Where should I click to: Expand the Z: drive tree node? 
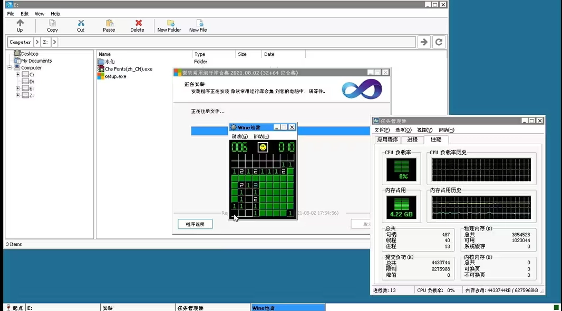click(18, 95)
